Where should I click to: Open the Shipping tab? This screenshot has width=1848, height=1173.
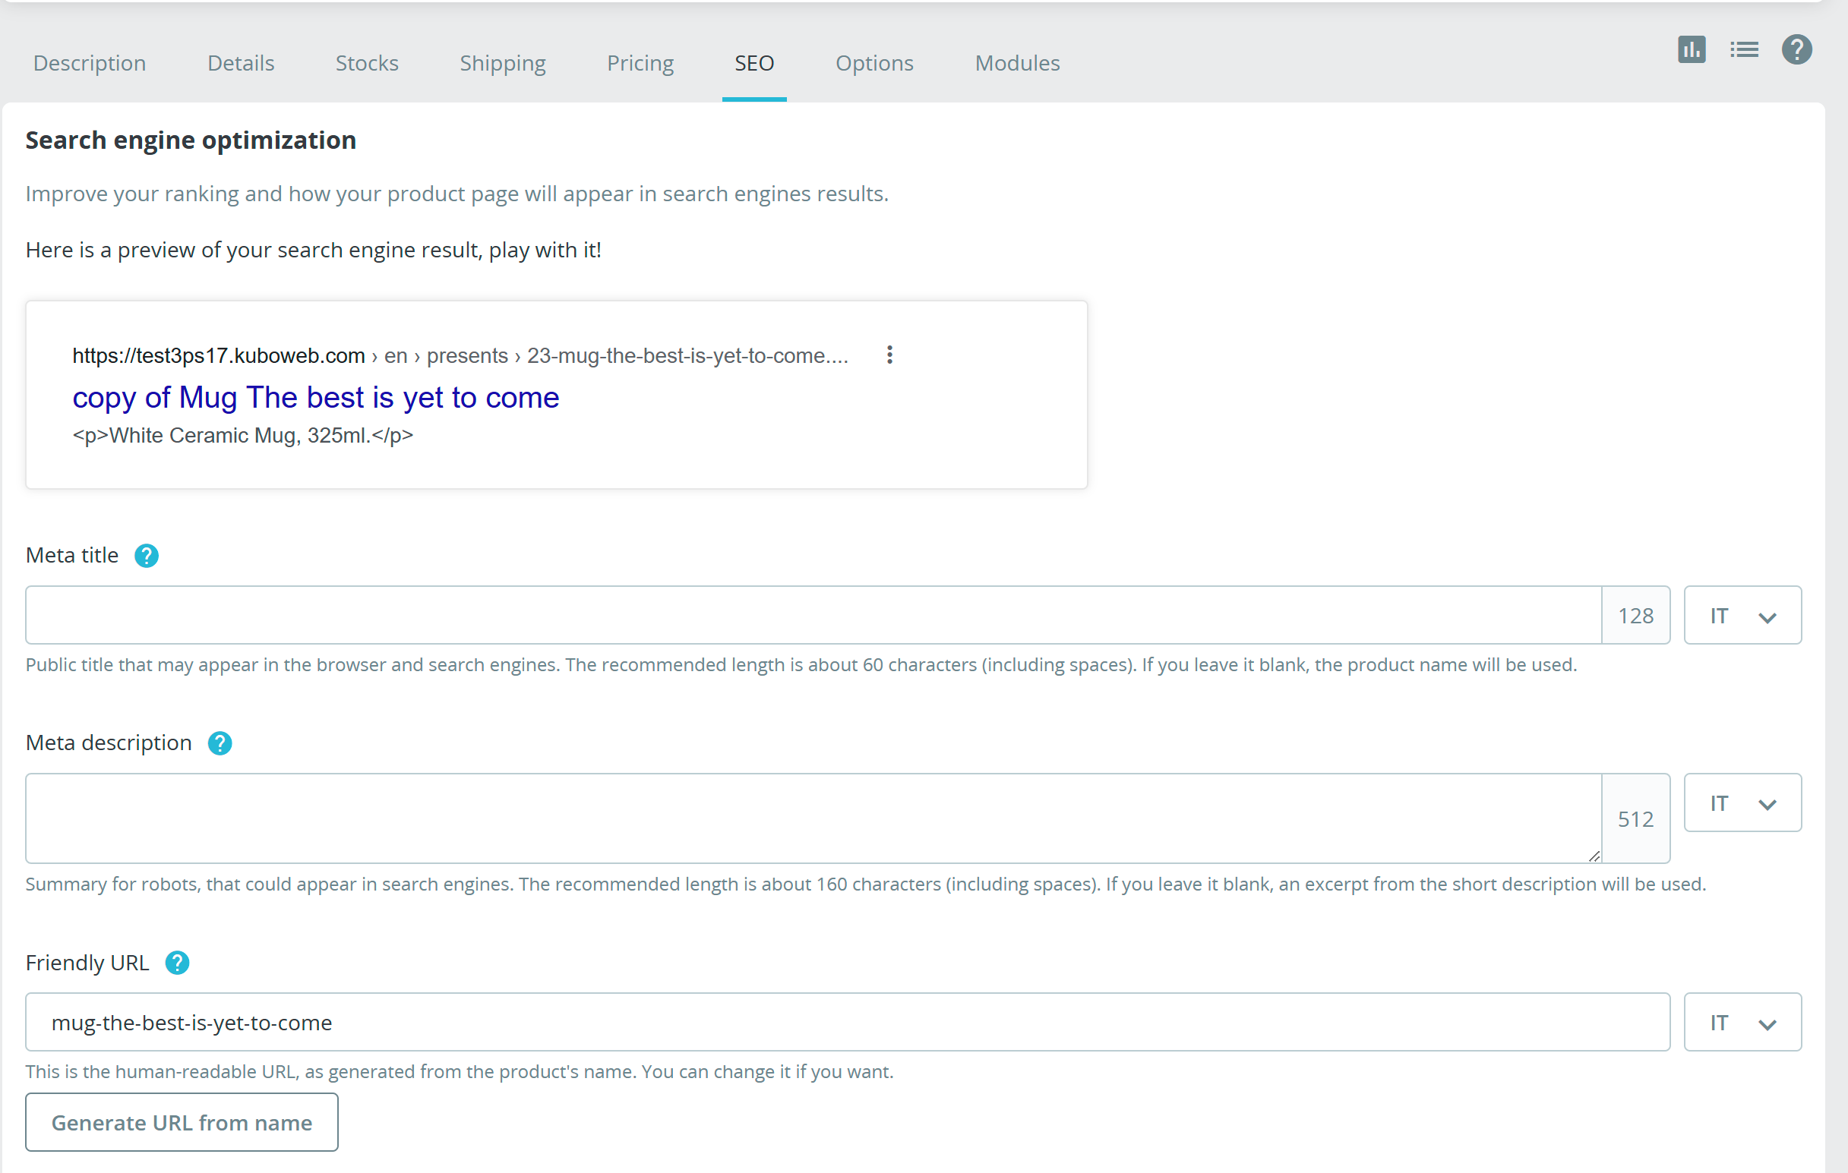pyautogui.click(x=503, y=63)
